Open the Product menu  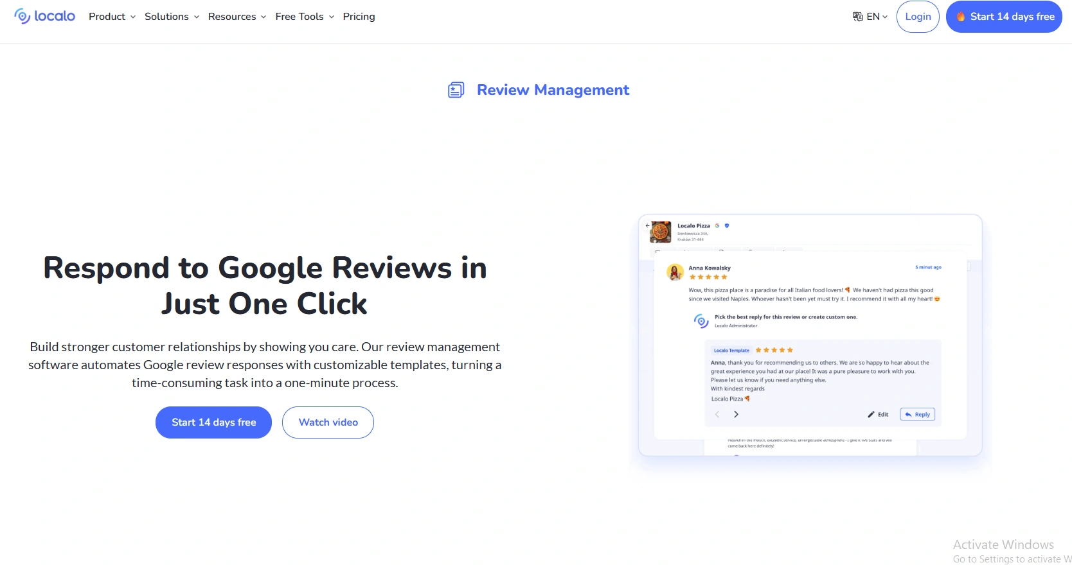pos(112,17)
